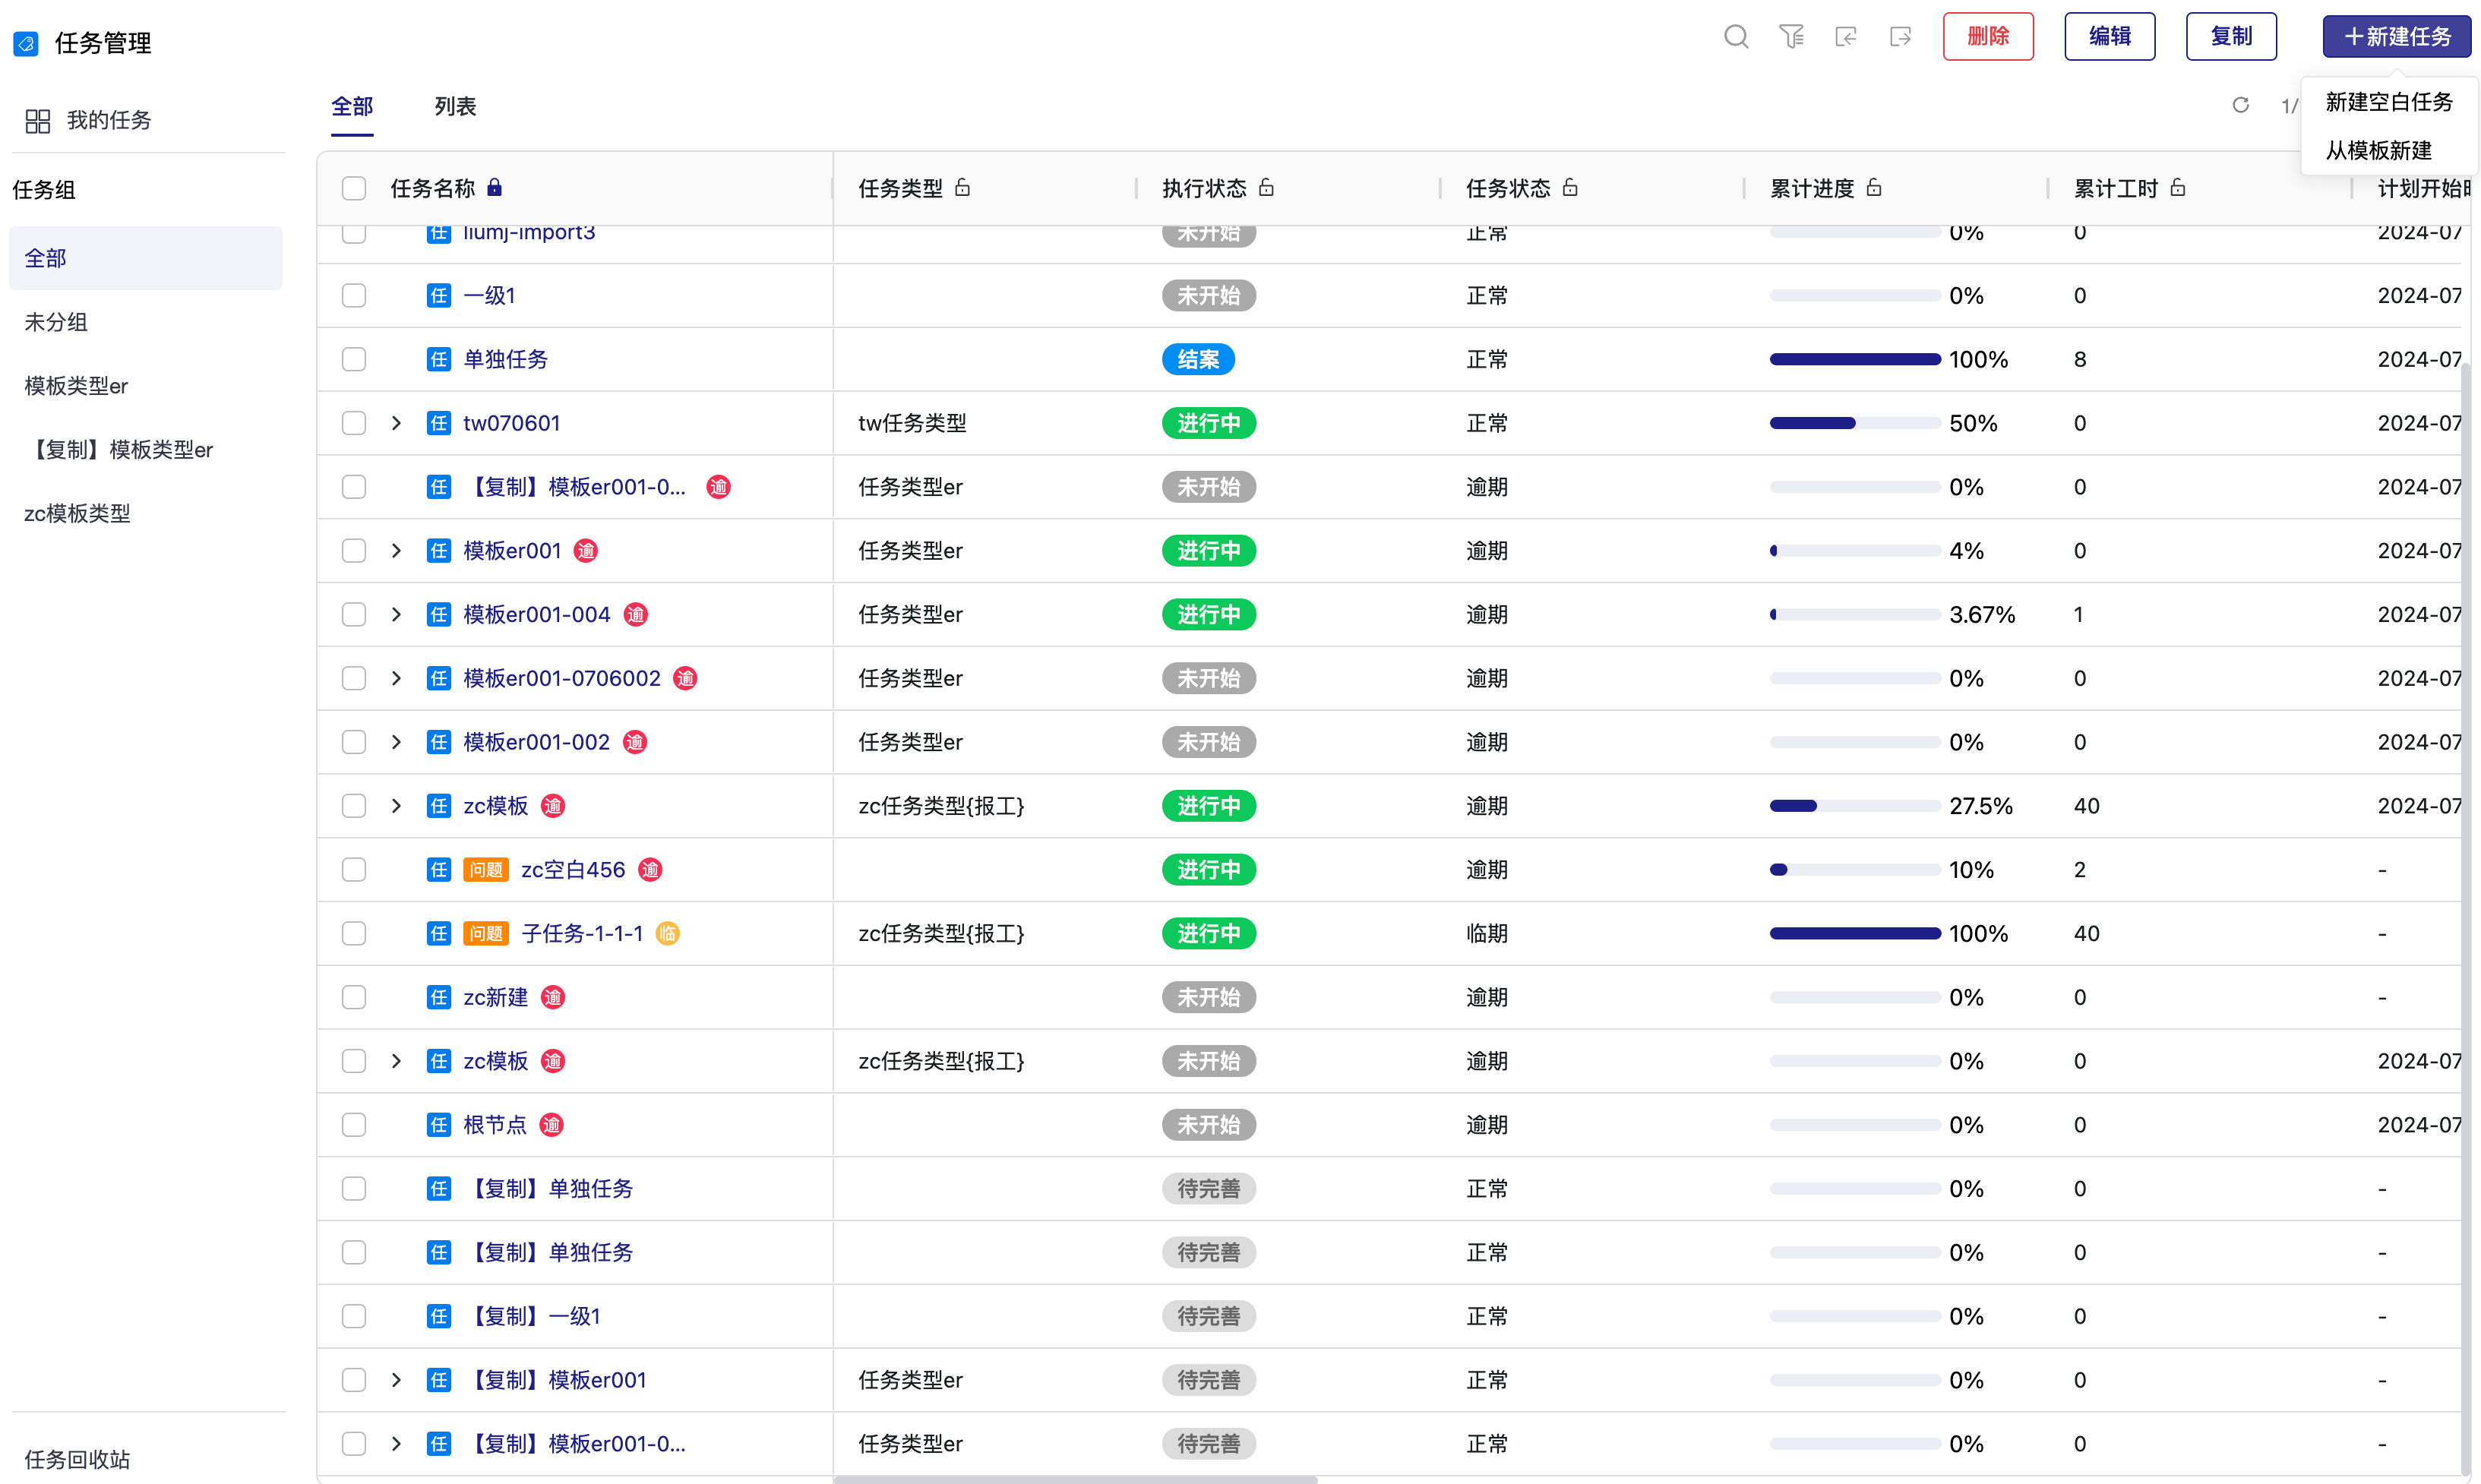Expand the 模板er001-004 subtasks
Screen dimensions: 2481x1484
(x=396, y=614)
